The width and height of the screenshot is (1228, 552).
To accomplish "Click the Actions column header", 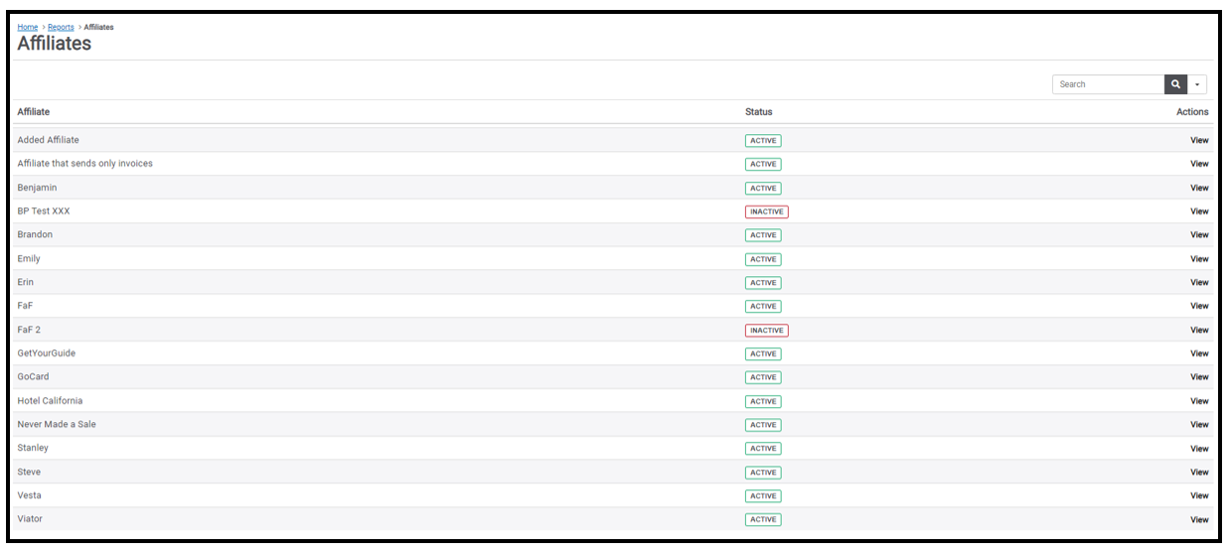I will pos(1192,112).
